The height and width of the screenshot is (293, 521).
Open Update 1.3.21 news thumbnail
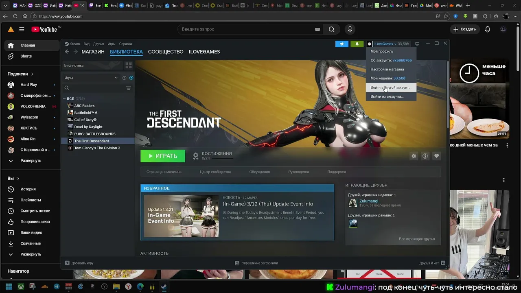[181, 216]
